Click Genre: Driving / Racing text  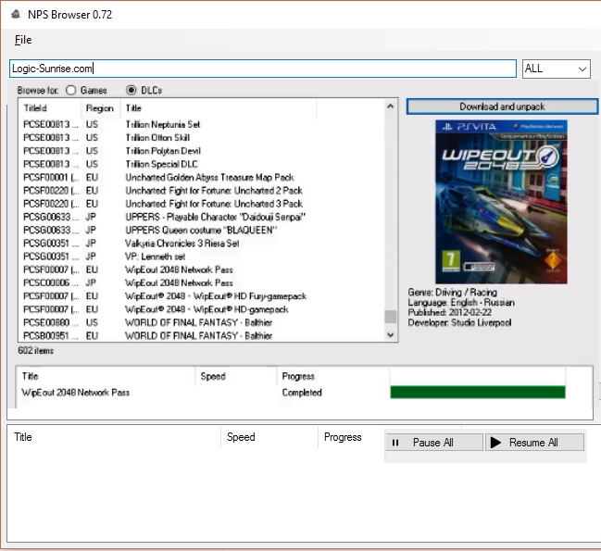point(452,293)
